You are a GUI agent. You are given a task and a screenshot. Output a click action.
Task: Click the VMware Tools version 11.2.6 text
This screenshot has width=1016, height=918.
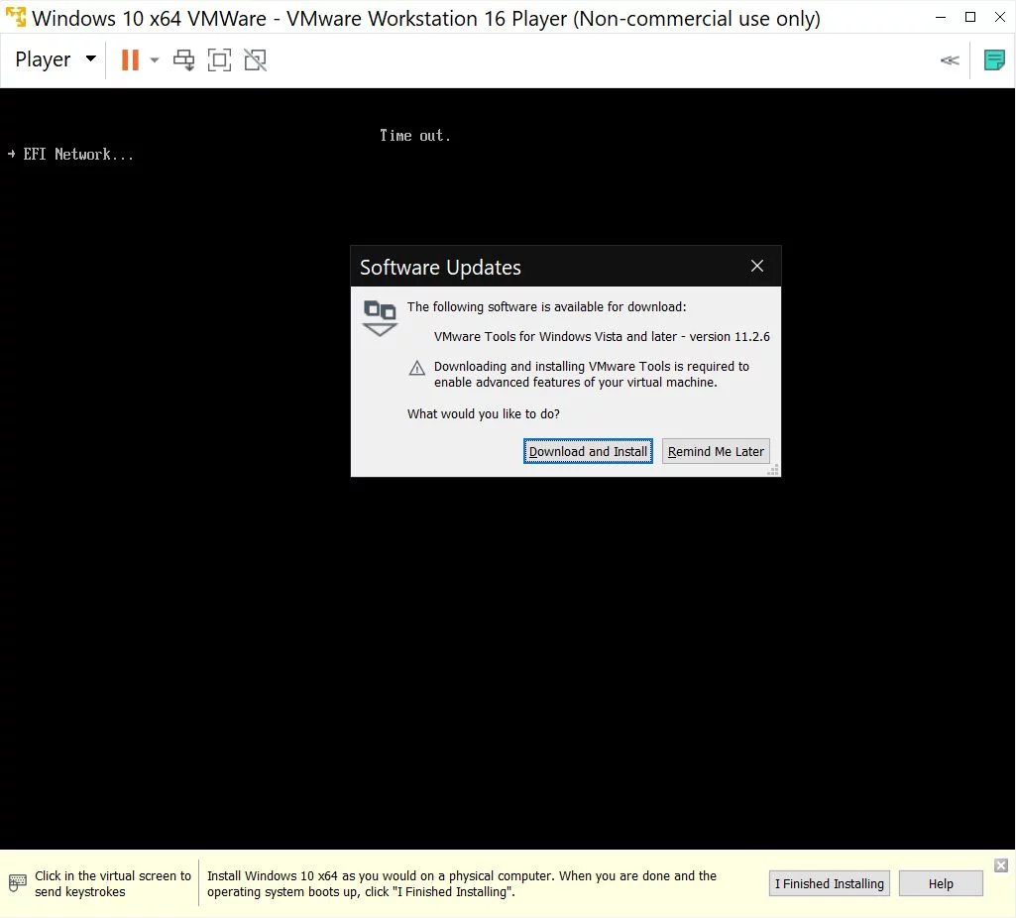[x=602, y=336]
